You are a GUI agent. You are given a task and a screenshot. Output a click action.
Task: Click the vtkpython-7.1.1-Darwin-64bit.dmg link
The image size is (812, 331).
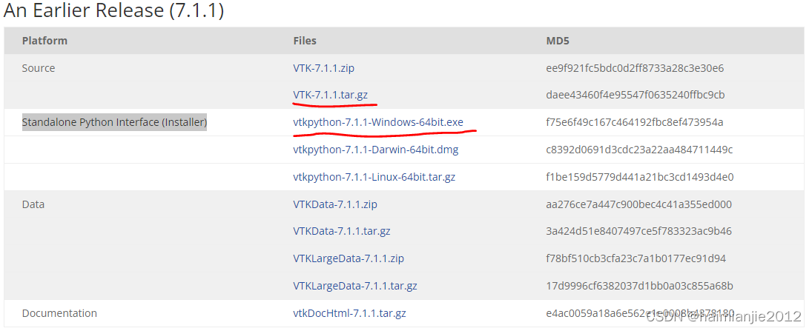[x=375, y=150]
